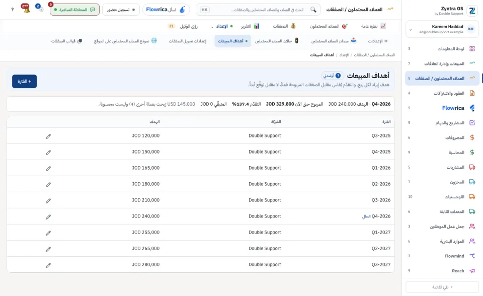Open الصفقات deals tab
Viewport: 483px width, 296px height.
(284, 26)
